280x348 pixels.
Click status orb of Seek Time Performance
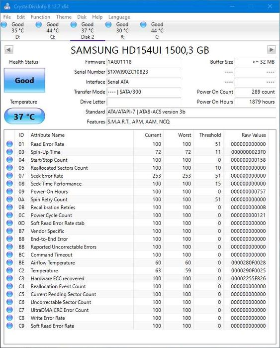pyautogui.click(x=9, y=184)
